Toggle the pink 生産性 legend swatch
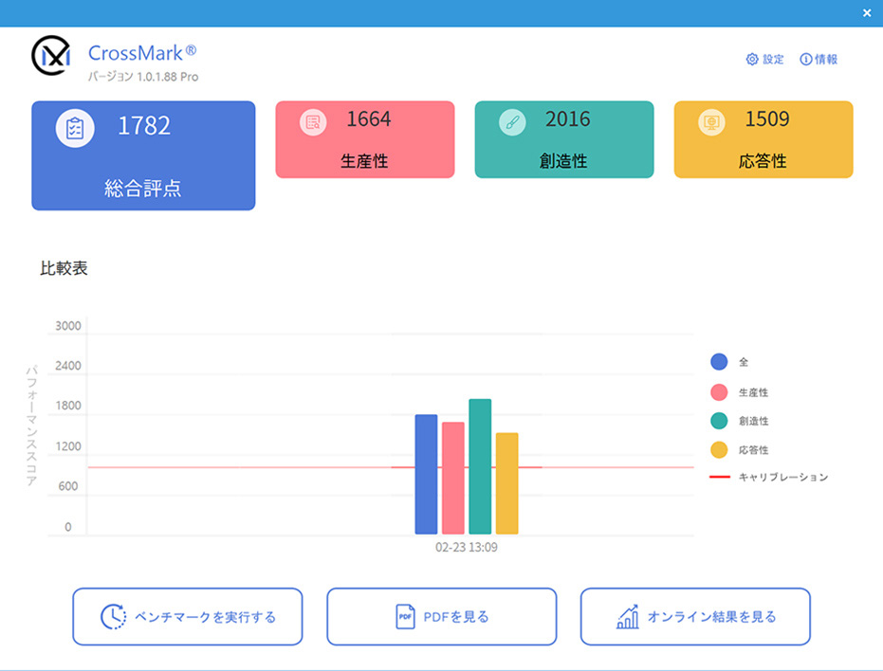The image size is (883, 671). [719, 392]
